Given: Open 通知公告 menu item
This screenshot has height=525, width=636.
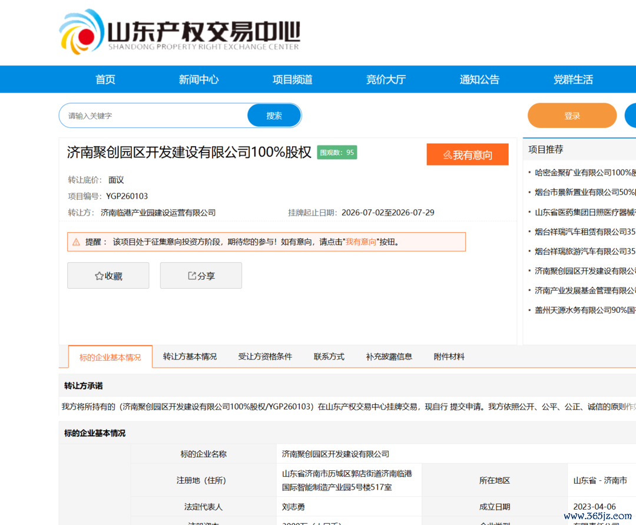Looking at the screenshot, I should (479, 80).
